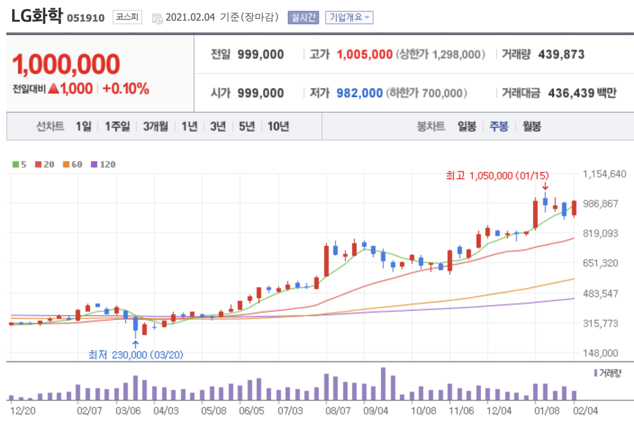Viewport: 634px width, 426px height.
Task: Select the 5년 line chart tab
Action: click(x=247, y=127)
